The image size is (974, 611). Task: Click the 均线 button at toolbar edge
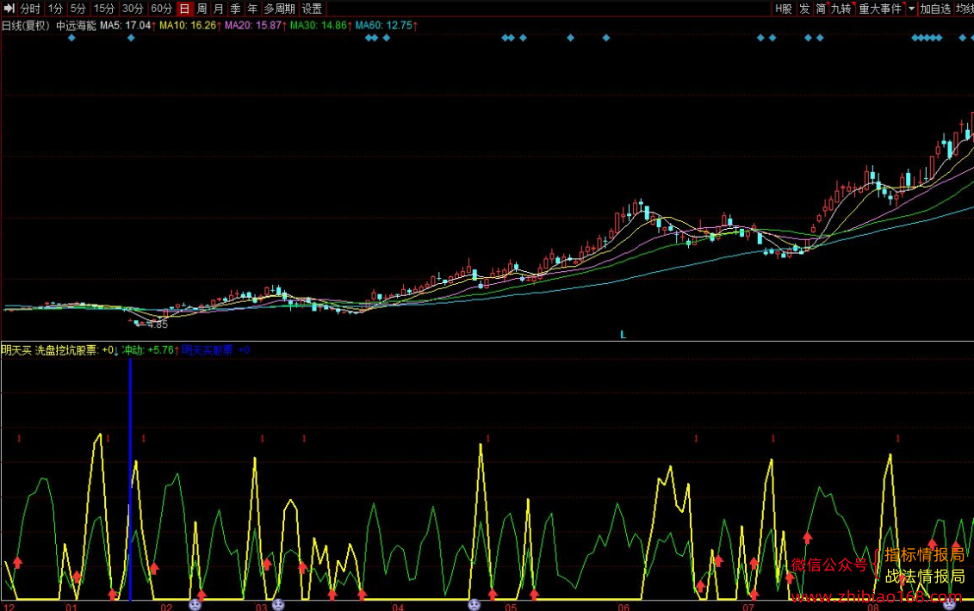[965, 9]
